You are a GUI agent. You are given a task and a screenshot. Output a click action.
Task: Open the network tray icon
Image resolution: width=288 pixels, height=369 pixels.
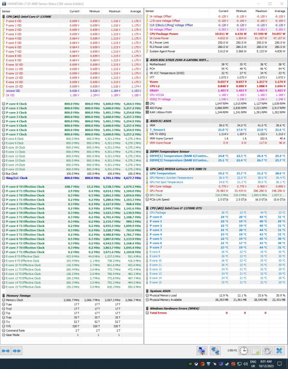(239, 364)
